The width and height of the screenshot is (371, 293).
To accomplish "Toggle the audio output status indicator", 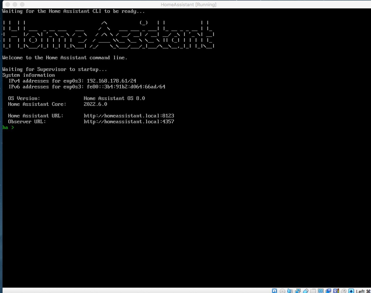I will point(290,291).
